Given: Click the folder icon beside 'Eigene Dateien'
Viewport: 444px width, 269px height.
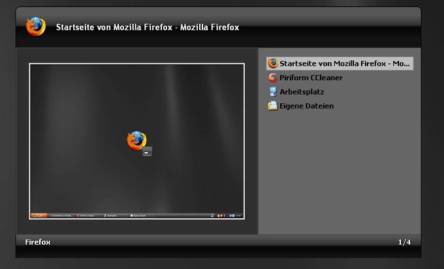Looking at the screenshot, I should click(x=273, y=106).
